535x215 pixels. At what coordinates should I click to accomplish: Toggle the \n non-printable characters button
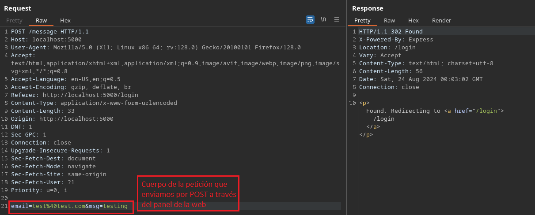tap(323, 19)
